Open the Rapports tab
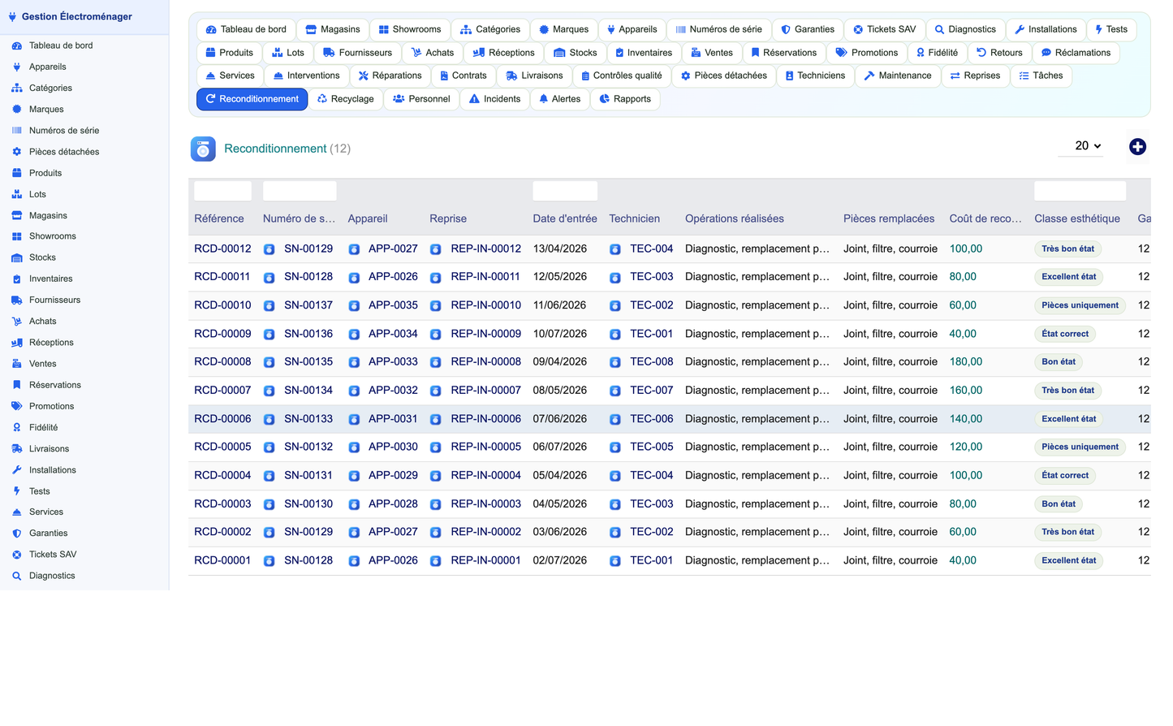Viewport: 1173px width, 726px height. 625,99
